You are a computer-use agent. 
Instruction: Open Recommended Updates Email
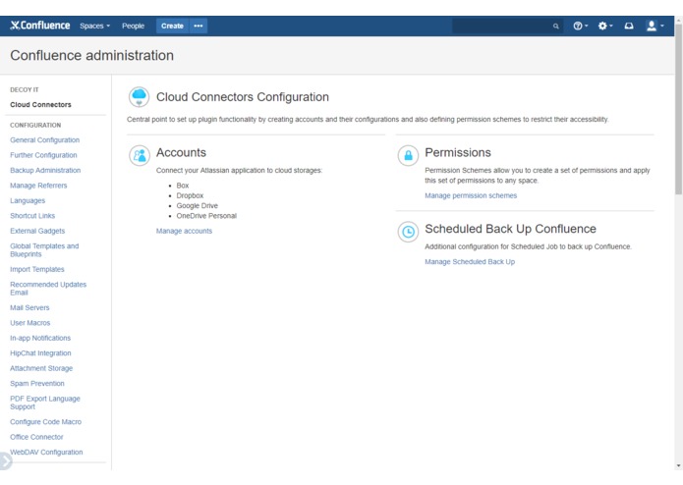[x=48, y=288]
